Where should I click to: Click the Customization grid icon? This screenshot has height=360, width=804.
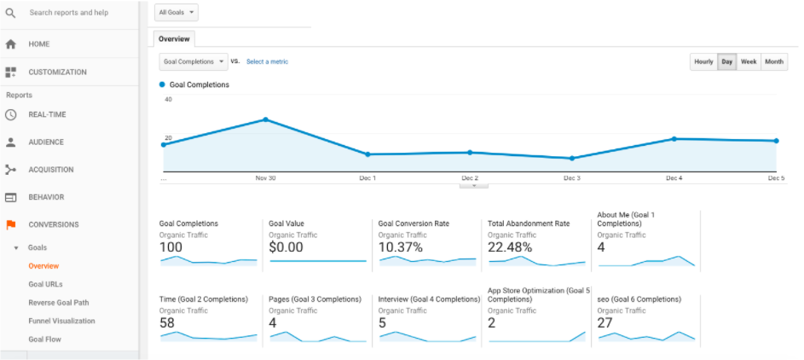tap(11, 73)
